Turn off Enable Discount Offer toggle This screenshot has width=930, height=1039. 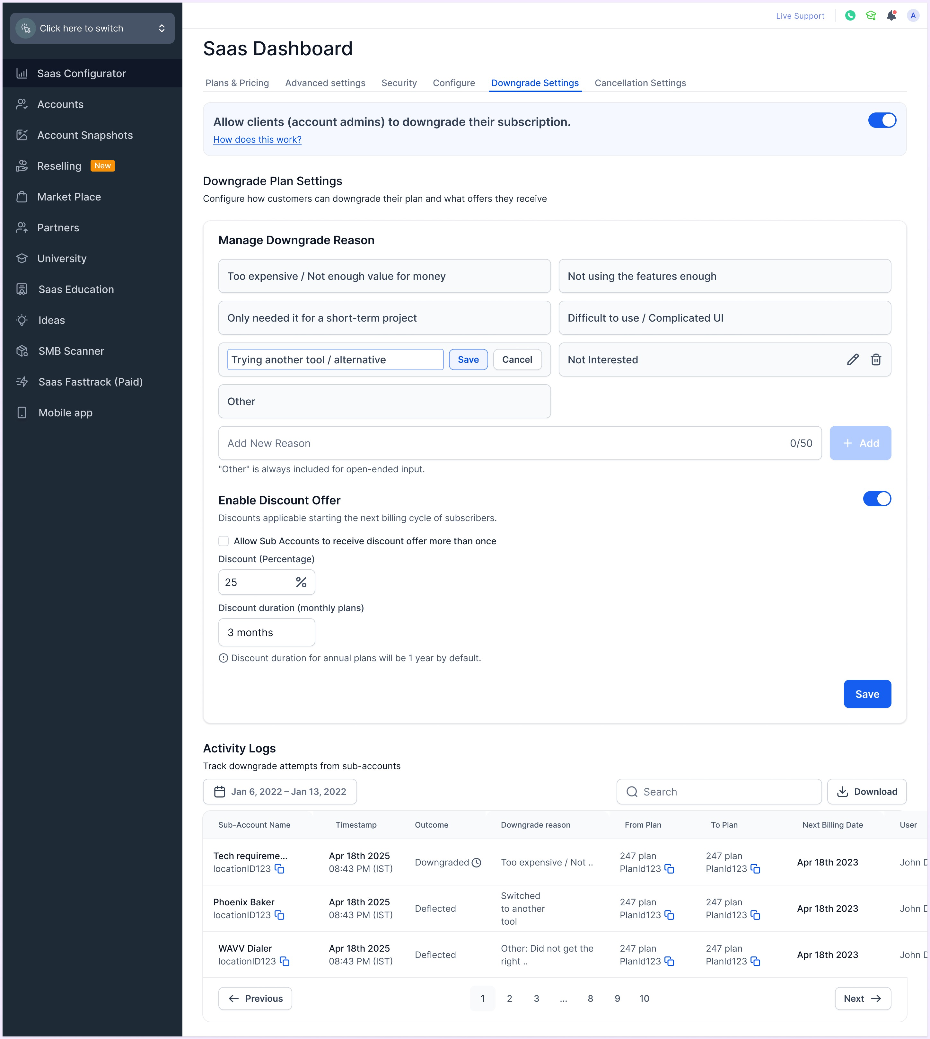(x=877, y=499)
